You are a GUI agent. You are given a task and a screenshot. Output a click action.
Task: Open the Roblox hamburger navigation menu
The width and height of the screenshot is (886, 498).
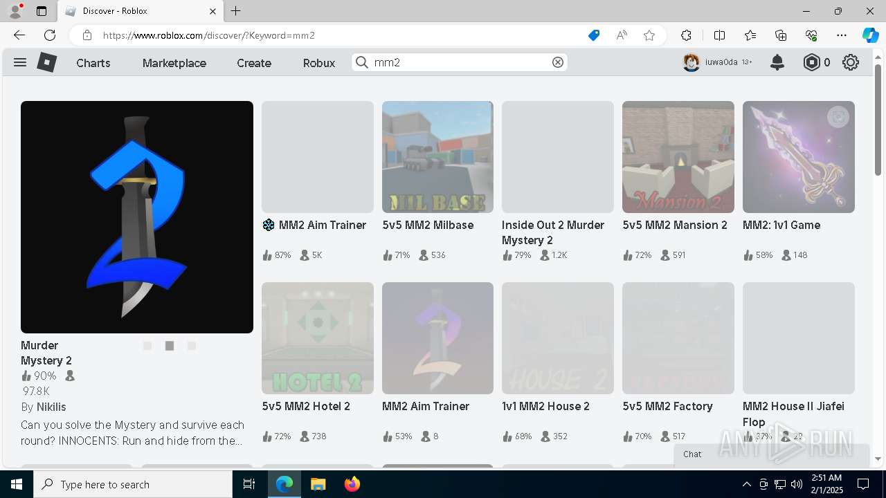click(20, 62)
